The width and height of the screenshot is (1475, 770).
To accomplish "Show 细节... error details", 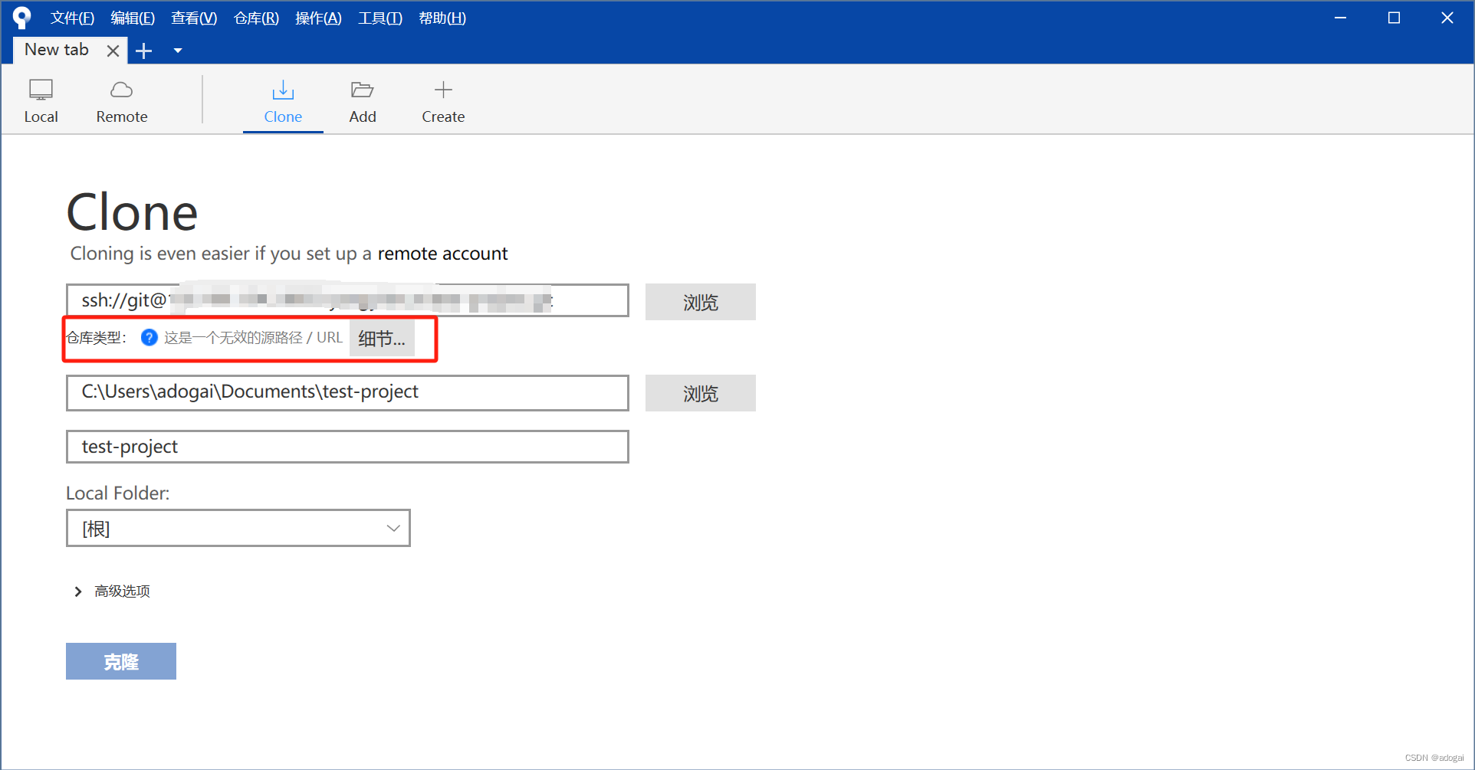I will pos(382,338).
